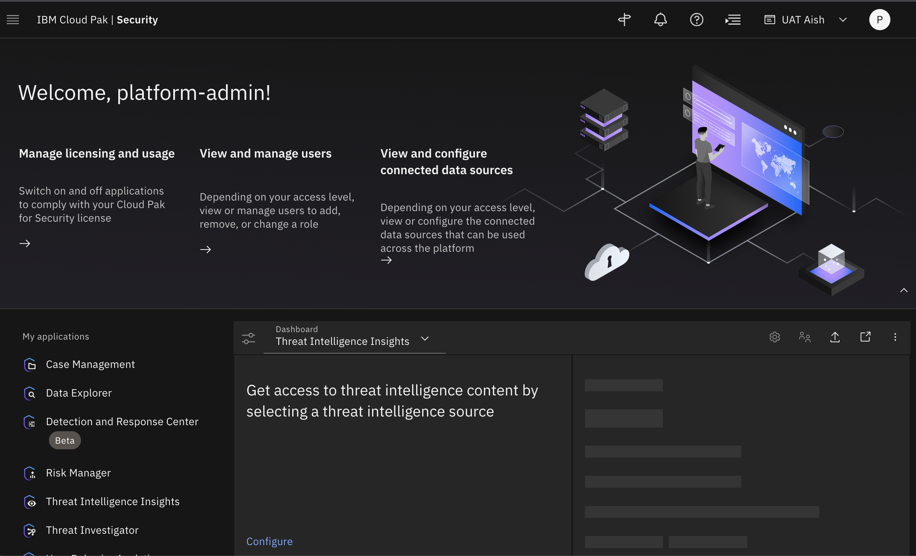916x556 pixels.
Task: Collapse the welcome banner with the chevron
Action: coord(904,290)
